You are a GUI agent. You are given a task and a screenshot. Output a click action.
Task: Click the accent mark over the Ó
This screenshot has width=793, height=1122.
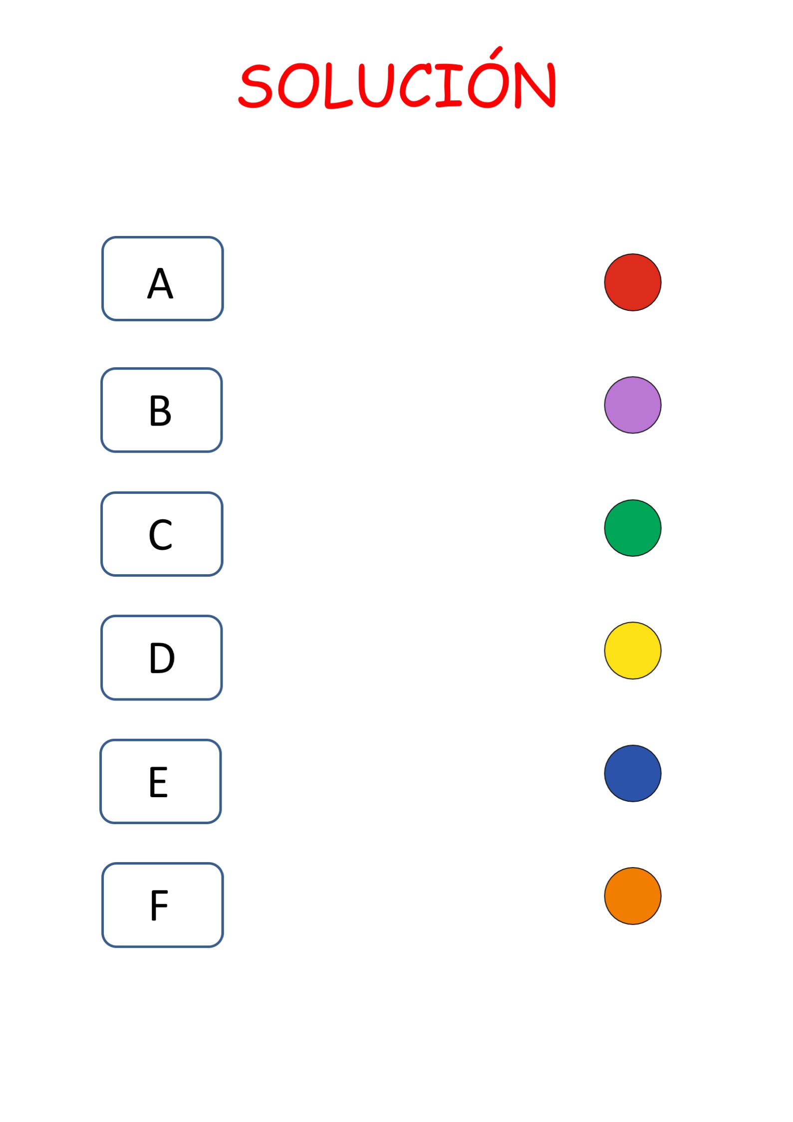pos(496,53)
